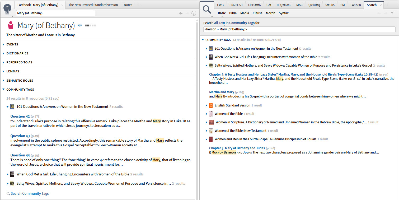
Task: Select the Morph search type
Action: pos(270,13)
